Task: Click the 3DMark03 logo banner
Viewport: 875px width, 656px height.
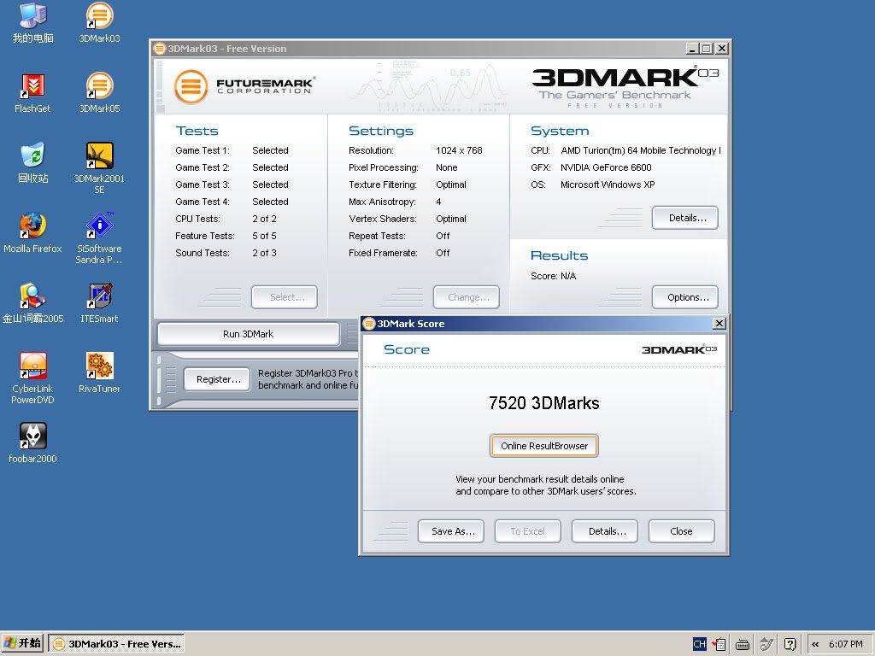Action: 625,87
